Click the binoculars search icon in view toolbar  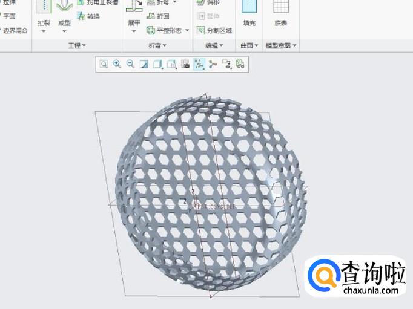click(240, 64)
